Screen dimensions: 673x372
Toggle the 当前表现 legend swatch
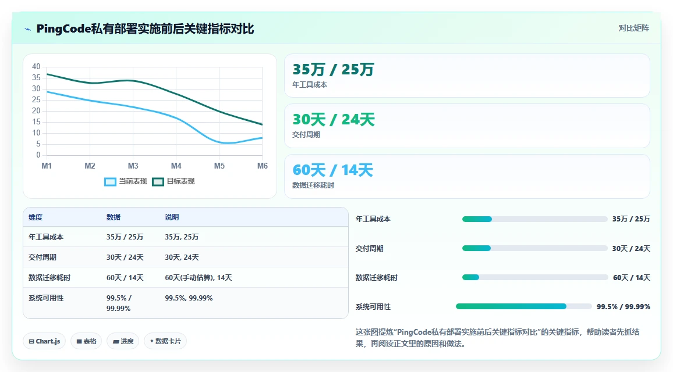[x=110, y=182]
